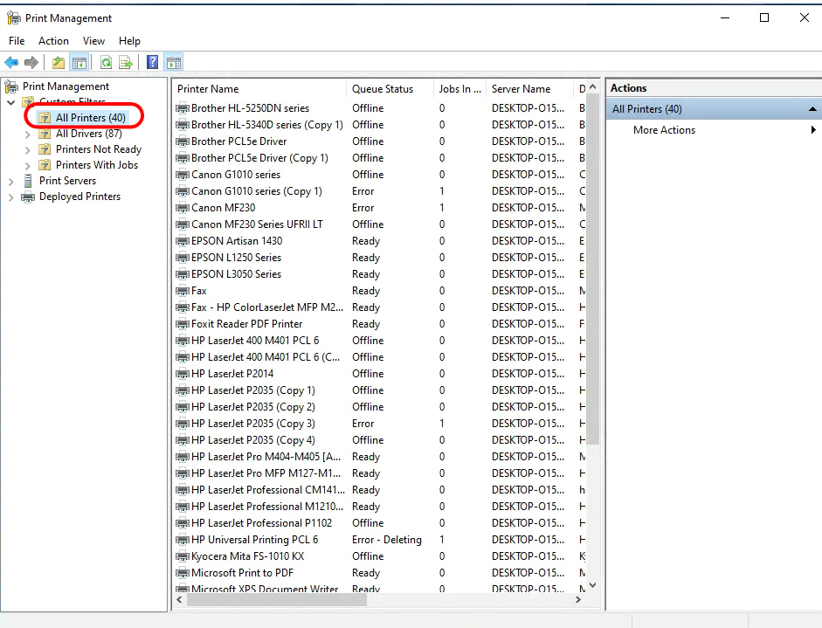Select All Printers (40) tree item
822x628 pixels.
click(x=91, y=118)
